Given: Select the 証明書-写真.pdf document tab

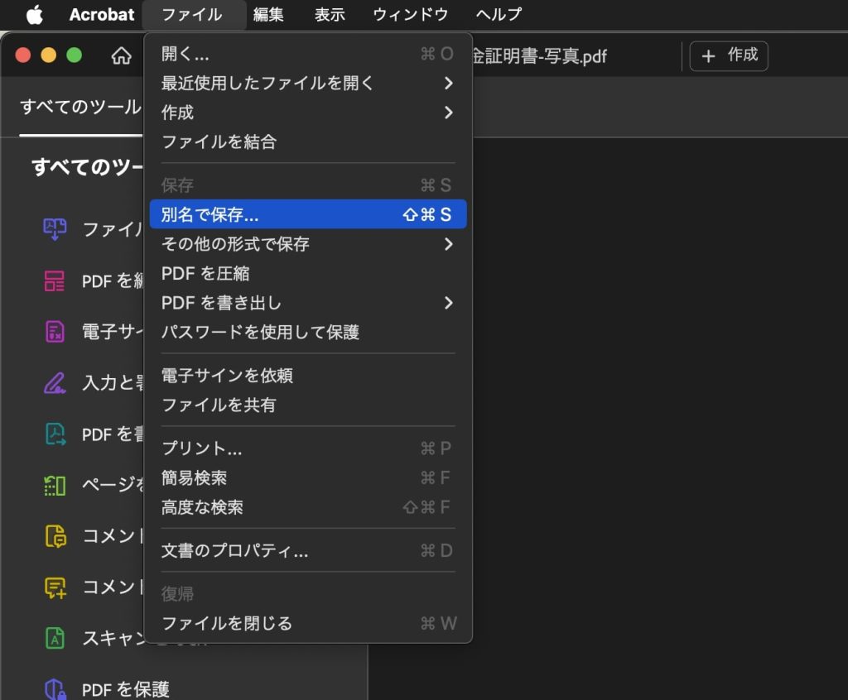Looking at the screenshot, I should pyautogui.click(x=540, y=55).
